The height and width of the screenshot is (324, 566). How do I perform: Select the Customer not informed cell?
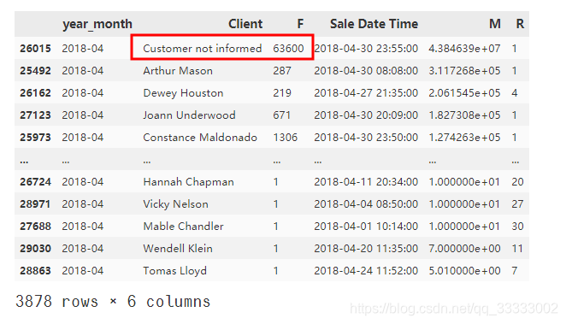click(x=202, y=48)
